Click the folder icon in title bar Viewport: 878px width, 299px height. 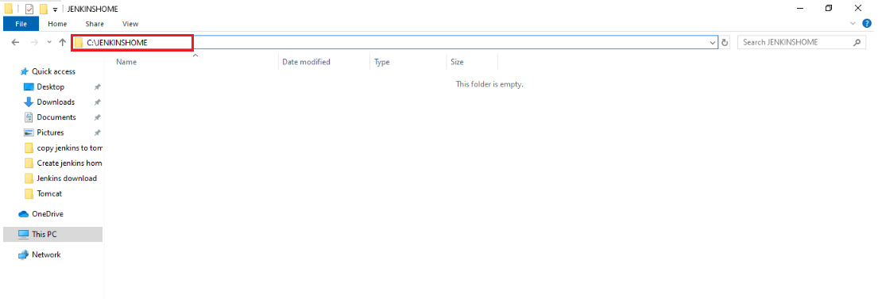pyautogui.click(x=9, y=9)
